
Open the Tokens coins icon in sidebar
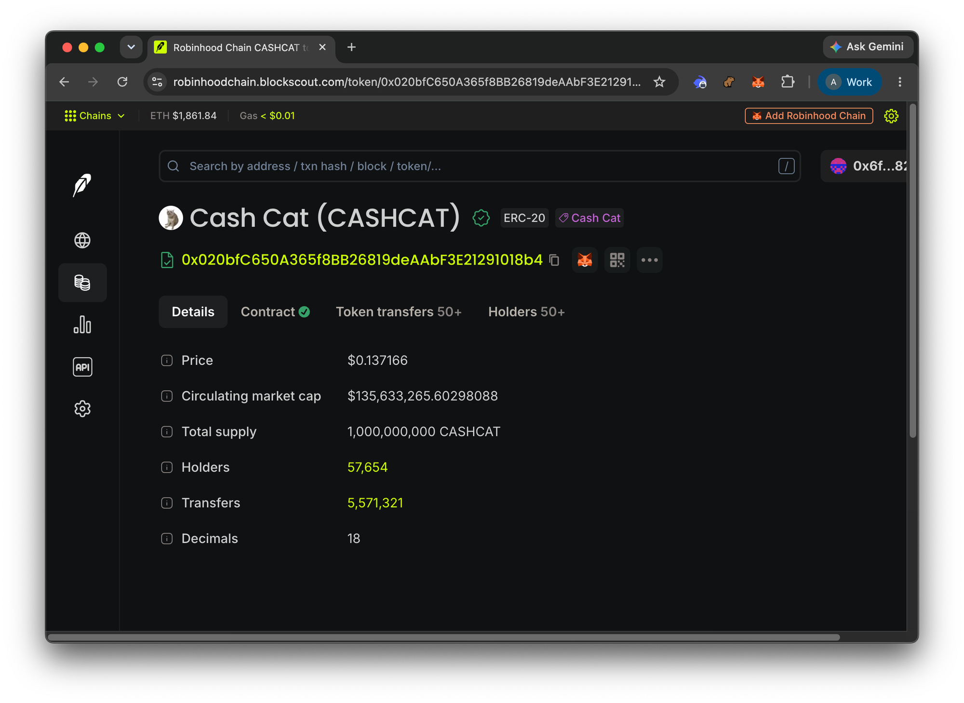coord(82,282)
